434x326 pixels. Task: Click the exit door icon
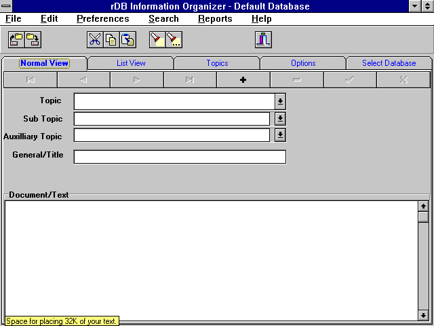(263, 39)
